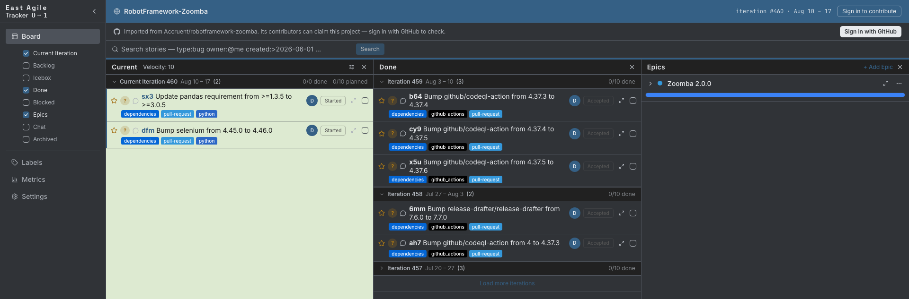Viewport: 909px width, 299px height.
Task: Select the b64 story checkbox
Action: click(633, 101)
